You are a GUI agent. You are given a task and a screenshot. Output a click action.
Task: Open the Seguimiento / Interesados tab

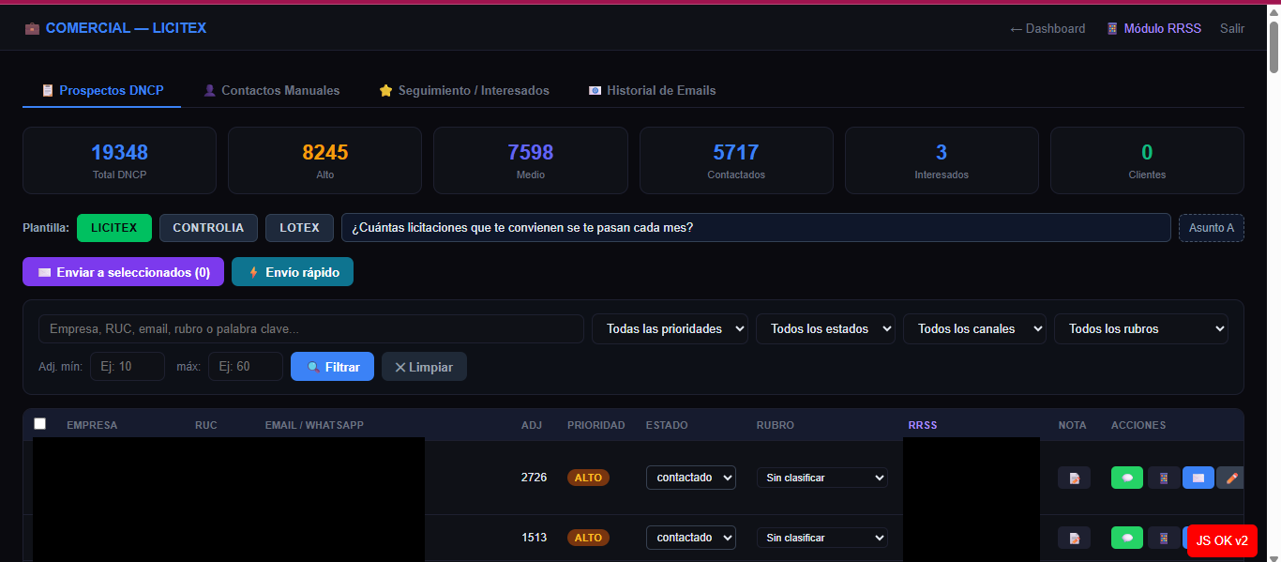(x=464, y=90)
